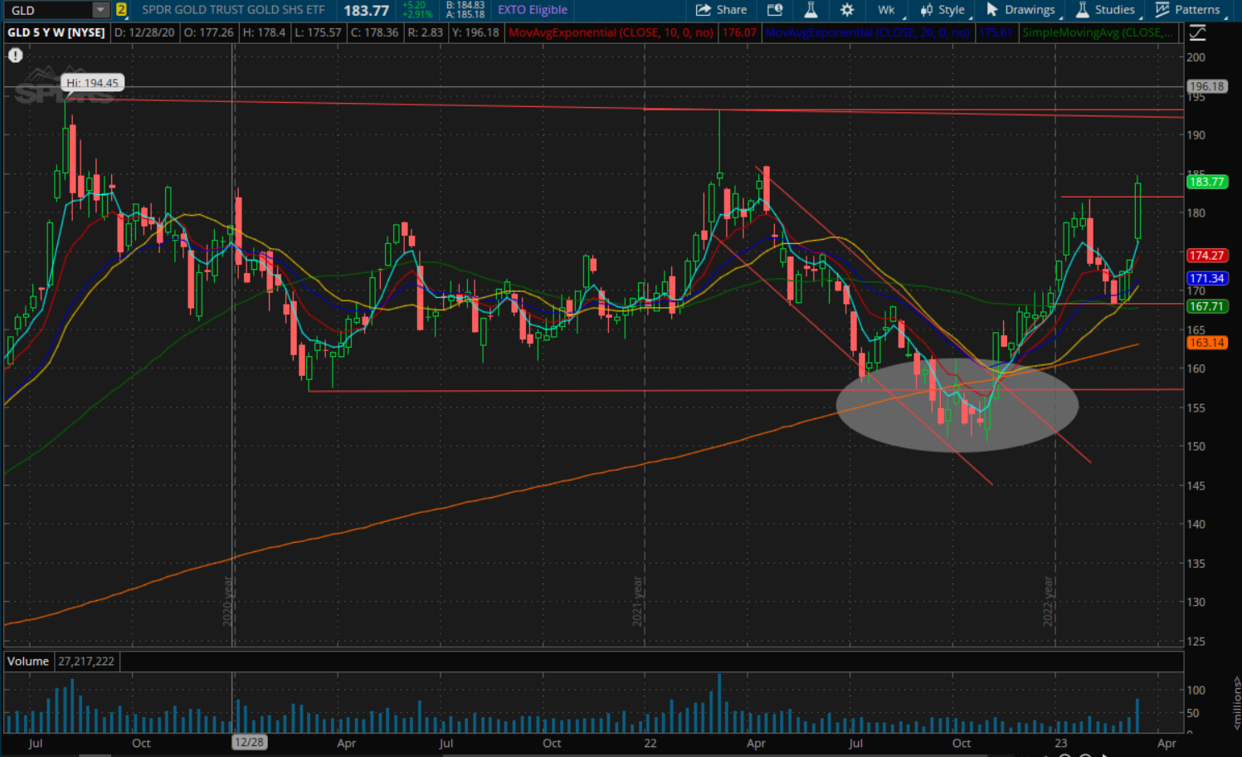Viewport: 1242px width, 757px height.
Task: Click the flask icon beside the gear
Action: (x=811, y=10)
